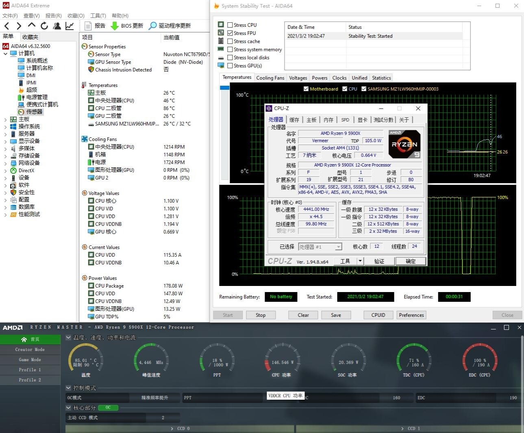This screenshot has width=524, height=433.
Task: Expand the DirectX tree node
Action: 5,171
